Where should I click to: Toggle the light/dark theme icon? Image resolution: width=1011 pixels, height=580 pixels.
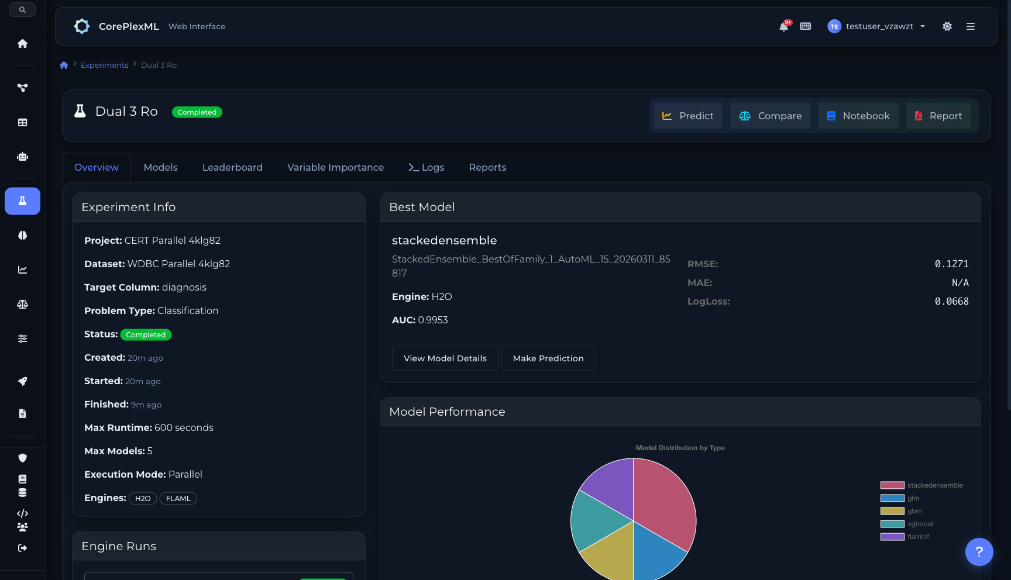pos(947,26)
